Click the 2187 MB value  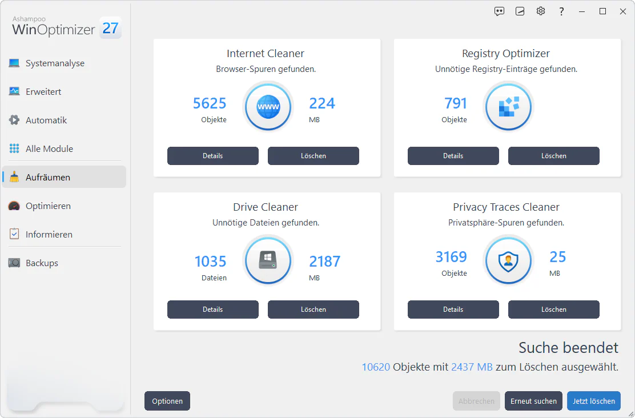(325, 262)
